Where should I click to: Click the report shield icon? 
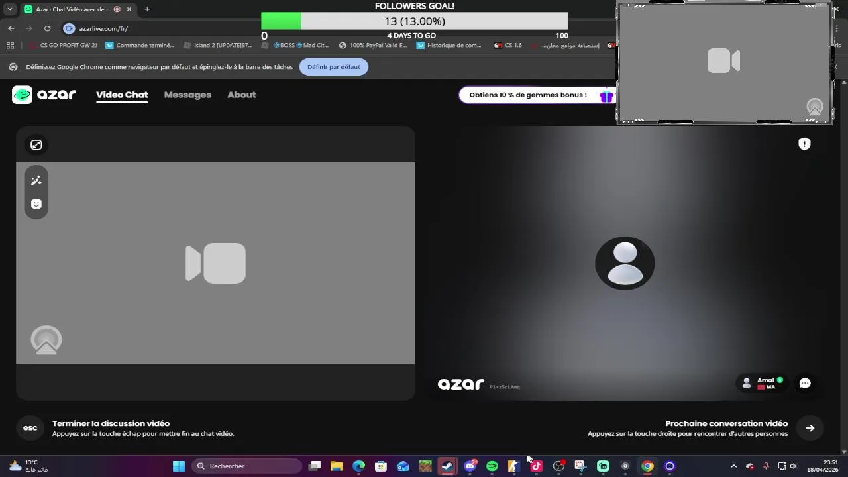(804, 144)
